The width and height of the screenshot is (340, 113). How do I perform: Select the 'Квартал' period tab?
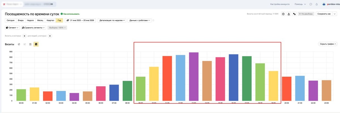50,20
